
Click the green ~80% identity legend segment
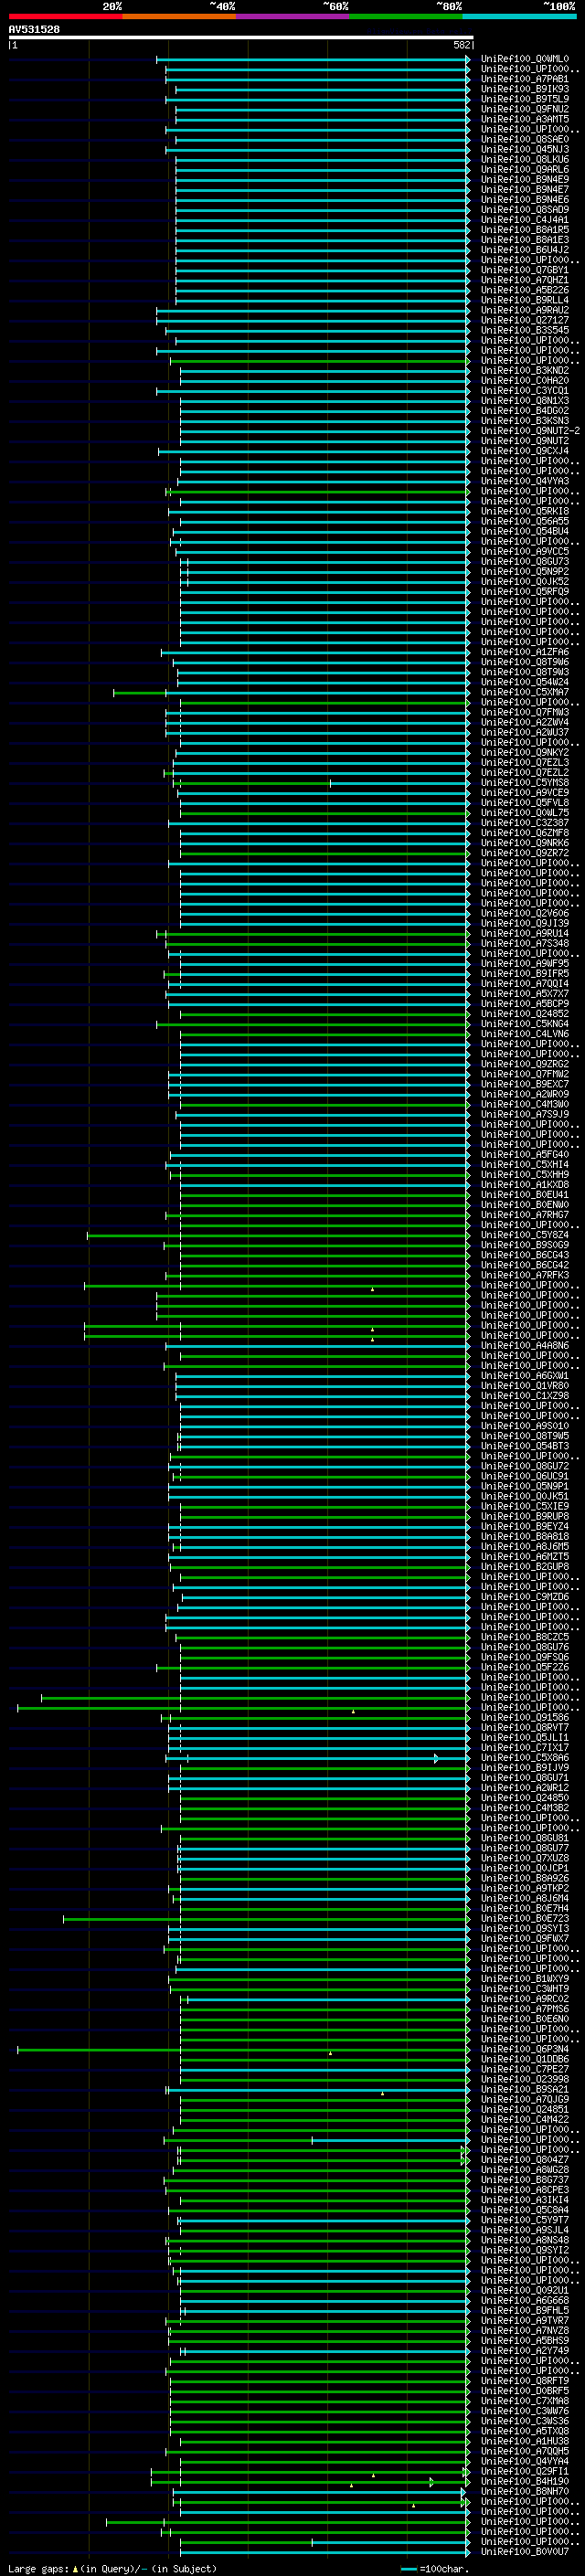(x=406, y=16)
